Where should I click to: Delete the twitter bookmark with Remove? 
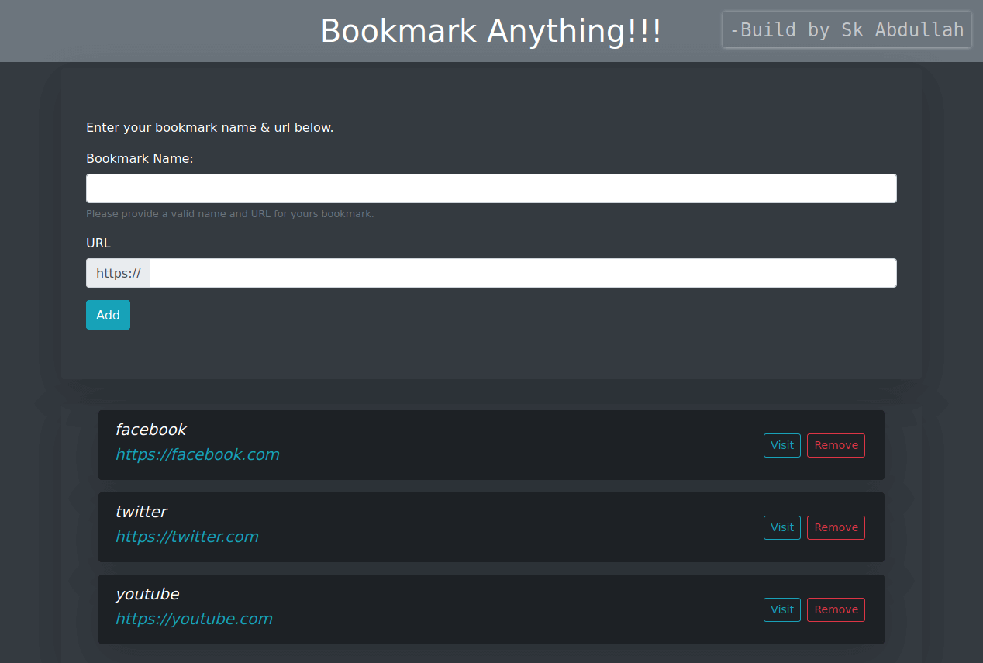click(836, 527)
